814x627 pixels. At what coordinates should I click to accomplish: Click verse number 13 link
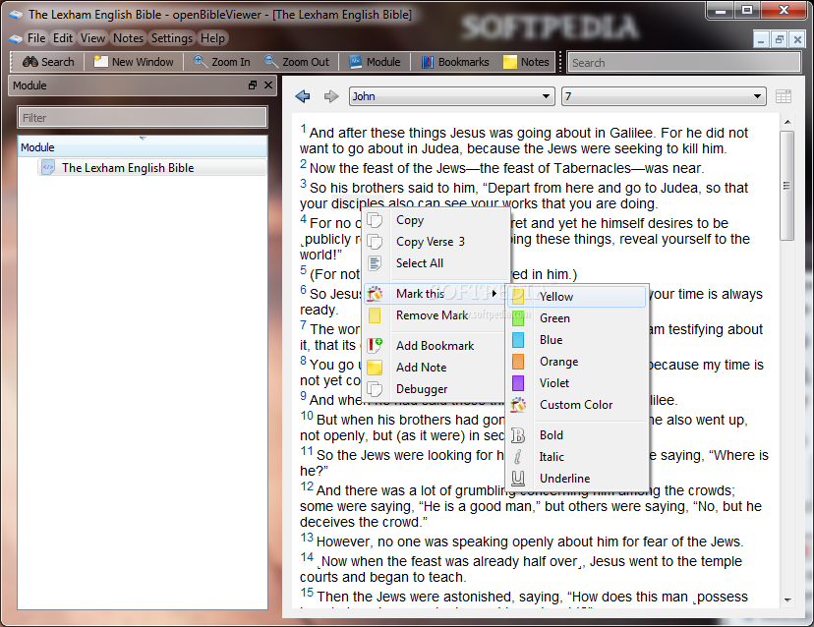(x=307, y=538)
